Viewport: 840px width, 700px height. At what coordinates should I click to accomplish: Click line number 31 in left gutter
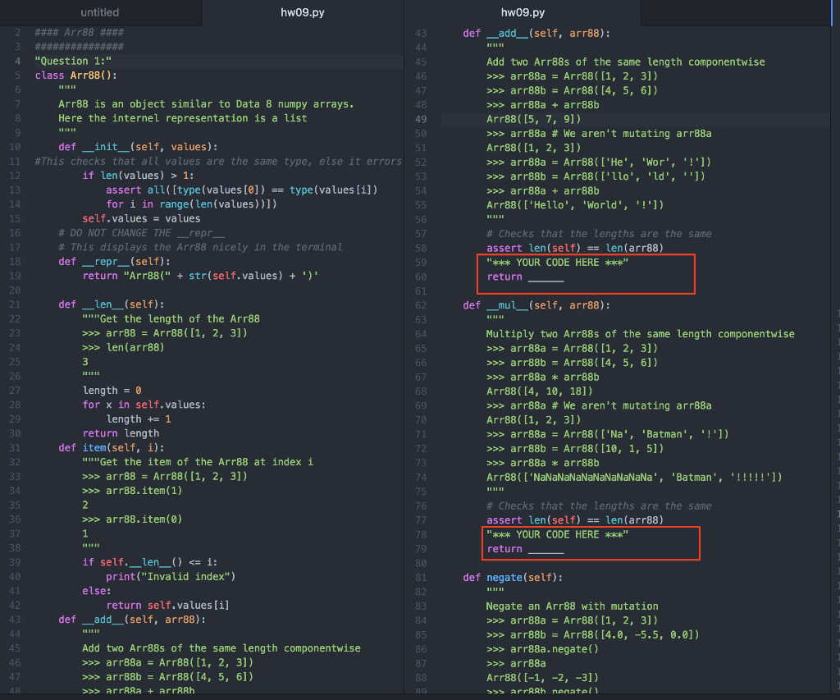click(x=15, y=447)
